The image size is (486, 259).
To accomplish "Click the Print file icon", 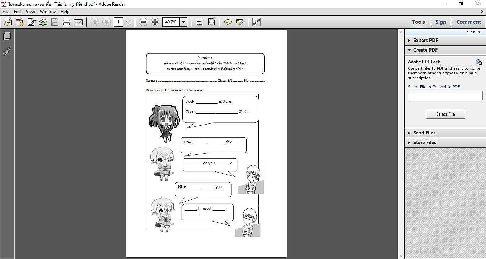I will (x=67, y=22).
